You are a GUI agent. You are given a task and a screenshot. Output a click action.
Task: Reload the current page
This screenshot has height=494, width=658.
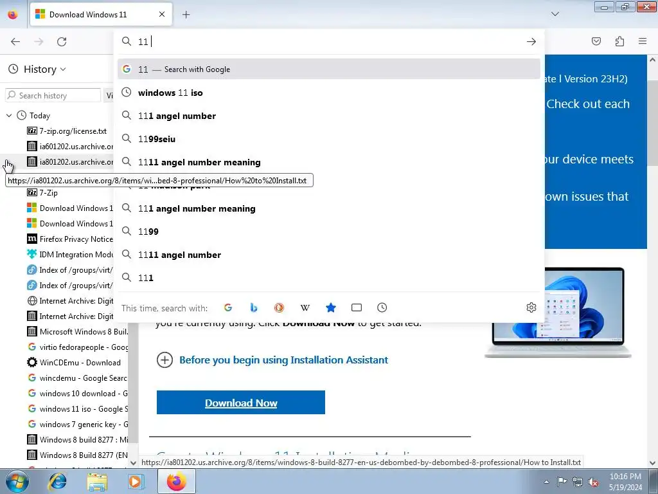coord(62,42)
